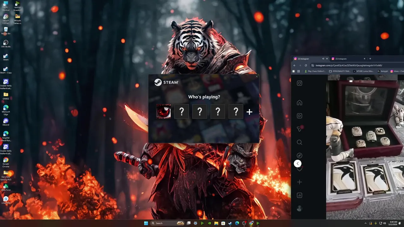Add a new Steam account with plus

pos(249,112)
